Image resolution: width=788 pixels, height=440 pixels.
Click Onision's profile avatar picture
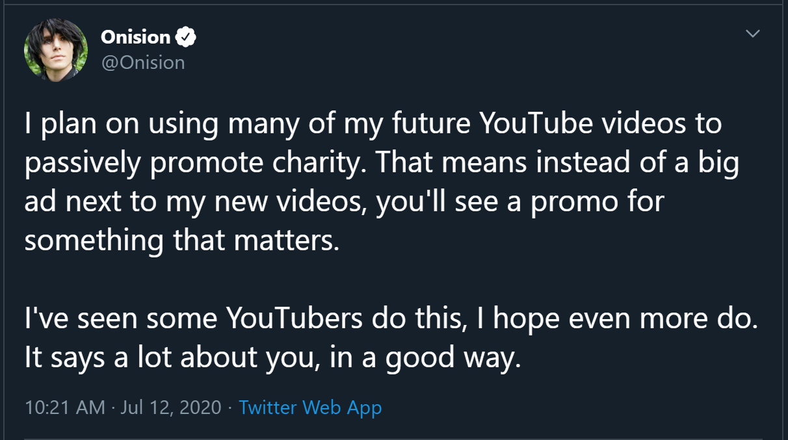tap(56, 50)
